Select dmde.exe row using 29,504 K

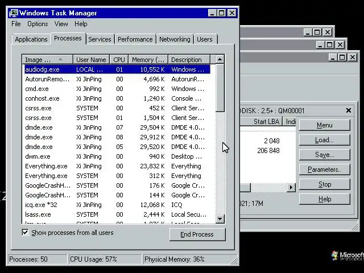click(x=118, y=127)
